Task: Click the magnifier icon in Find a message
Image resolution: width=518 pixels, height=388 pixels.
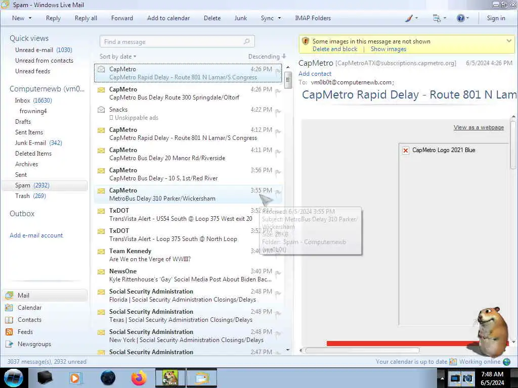Action: [247, 41]
